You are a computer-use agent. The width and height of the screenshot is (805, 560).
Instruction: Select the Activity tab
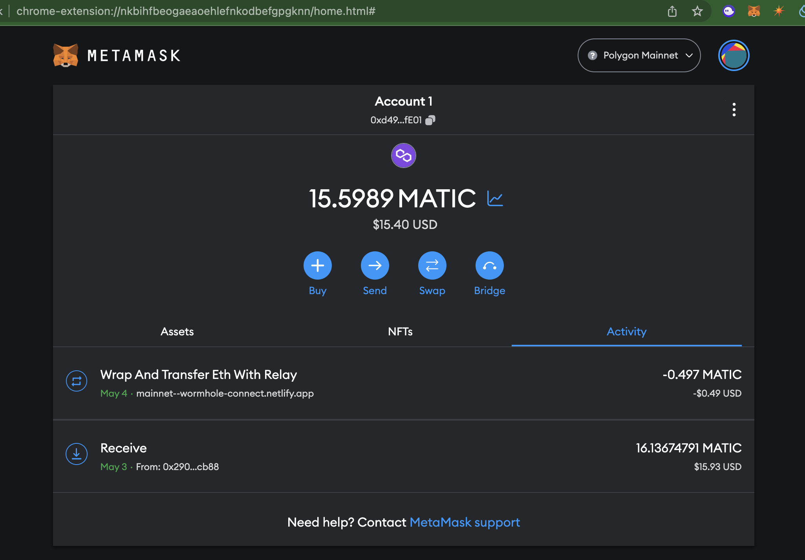pyautogui.click(x=626, y=331)
